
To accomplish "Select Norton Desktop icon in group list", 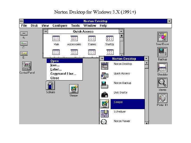I will [x=105, y=66].
